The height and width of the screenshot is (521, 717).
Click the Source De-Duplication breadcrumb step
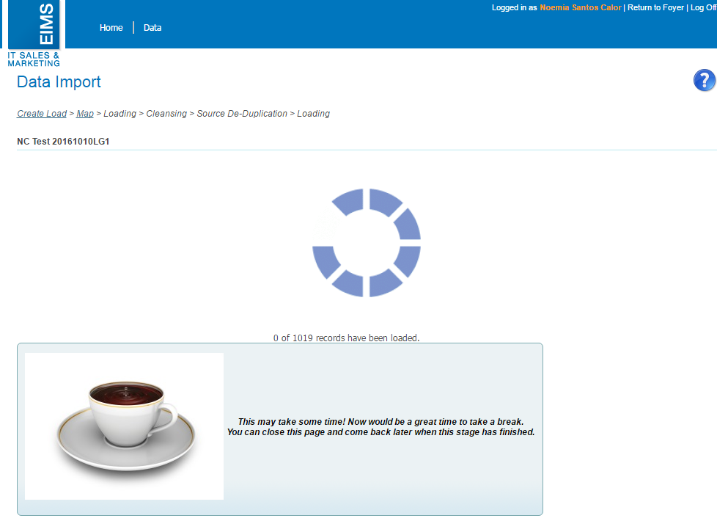(x=242, y=114)
